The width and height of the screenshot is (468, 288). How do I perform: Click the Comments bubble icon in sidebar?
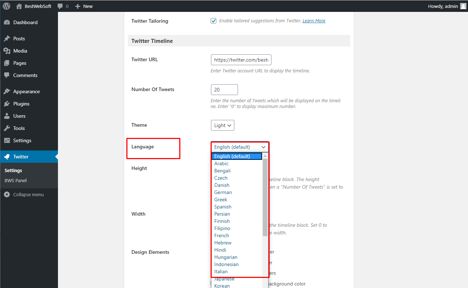[7, 75]
